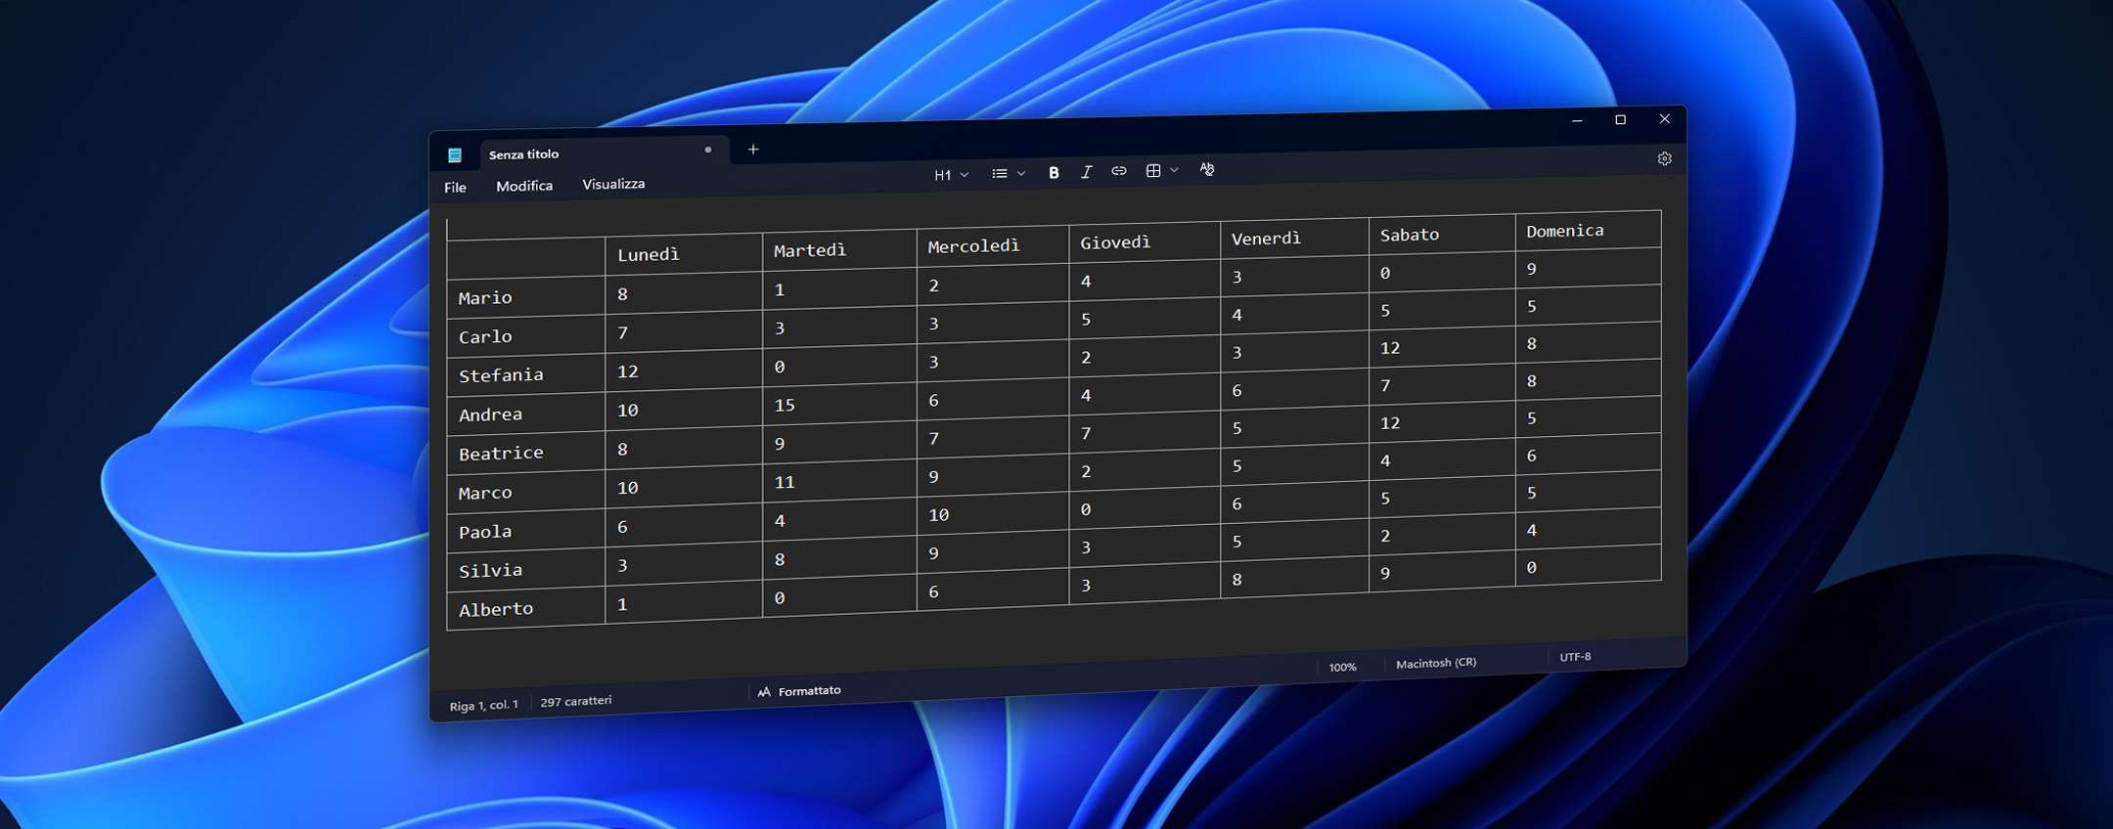The width and height of the screenshot is (2113, 829).
Task: Click the bulleted list icon
Action: [999, 174]
